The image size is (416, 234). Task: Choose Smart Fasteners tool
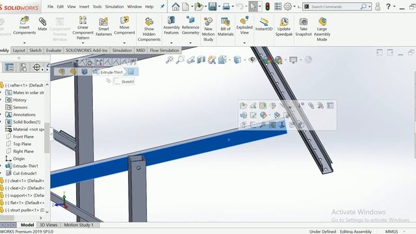(103, 27)
